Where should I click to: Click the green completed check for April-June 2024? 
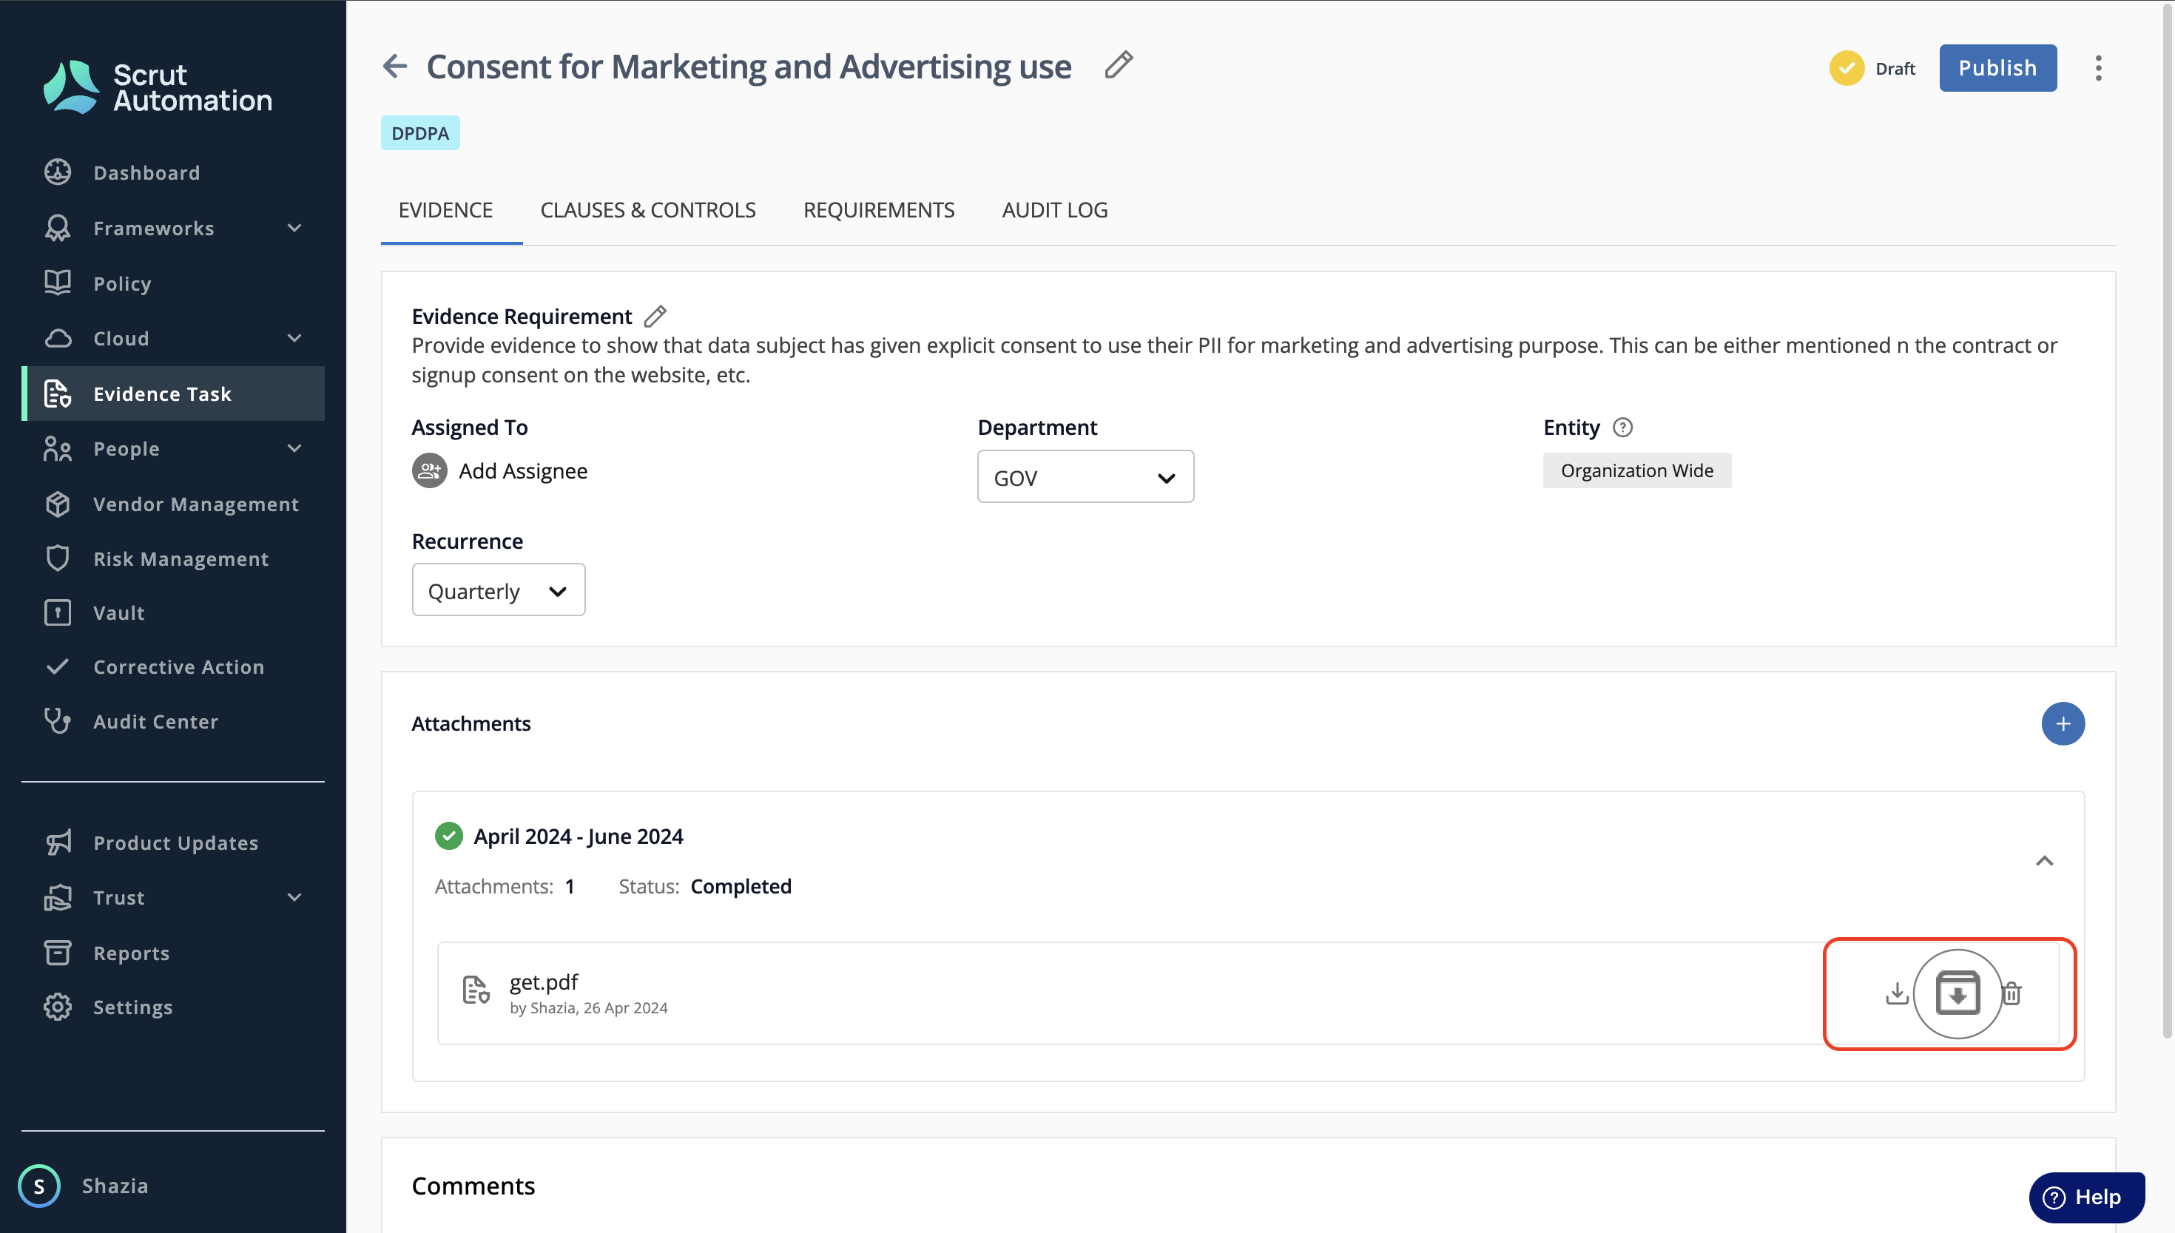pos(449,836)
